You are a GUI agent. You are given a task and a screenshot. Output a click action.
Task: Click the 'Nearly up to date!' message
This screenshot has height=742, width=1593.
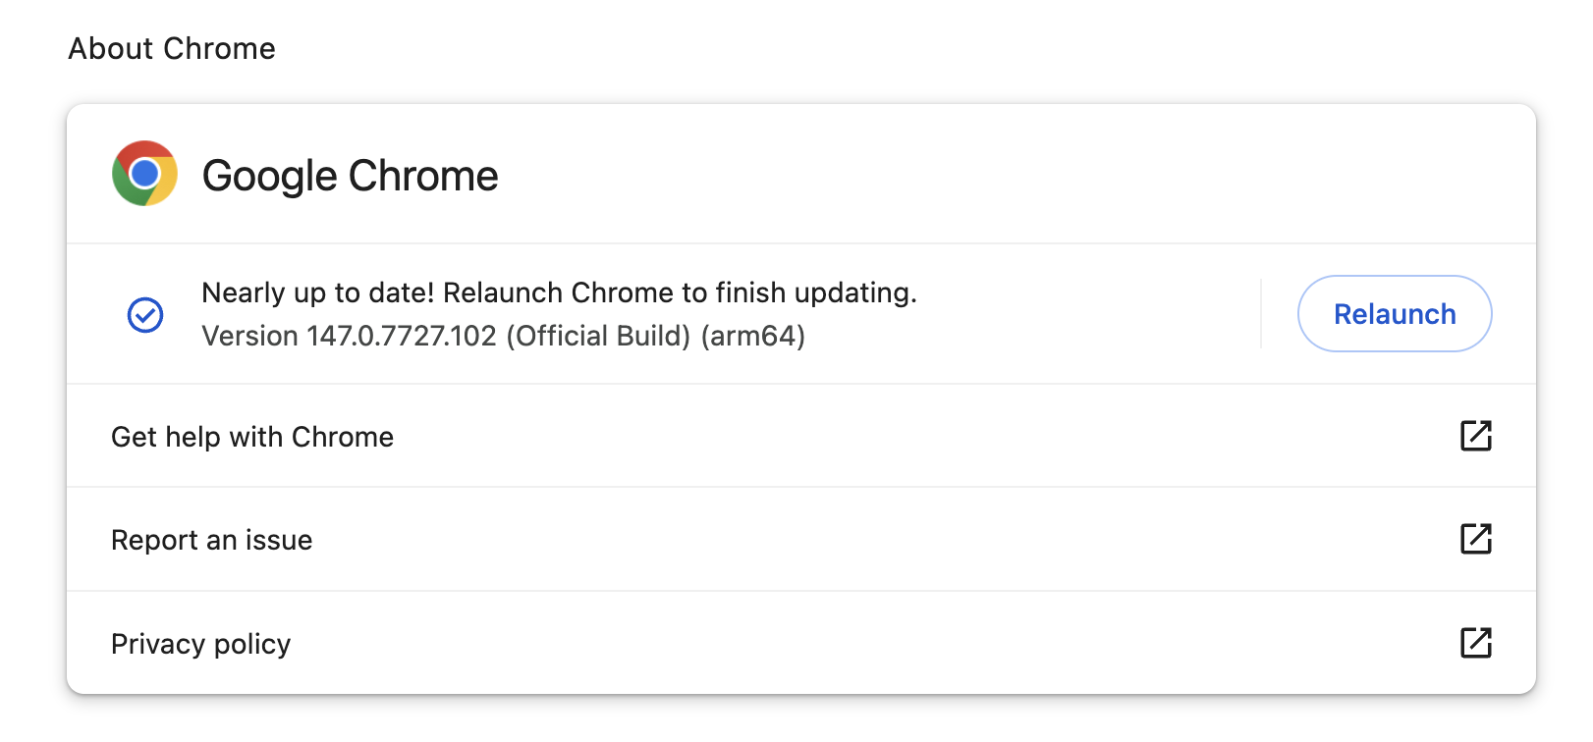click(317, 292)
